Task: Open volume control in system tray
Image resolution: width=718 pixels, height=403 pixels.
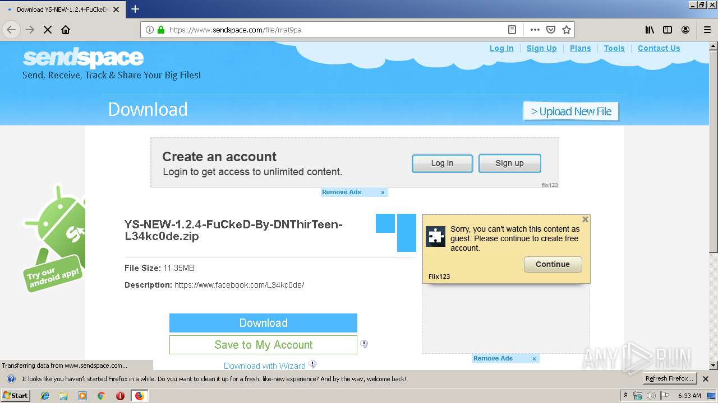Action: (651, 396)
